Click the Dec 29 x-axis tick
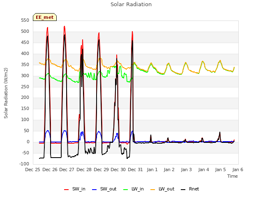 101,170
